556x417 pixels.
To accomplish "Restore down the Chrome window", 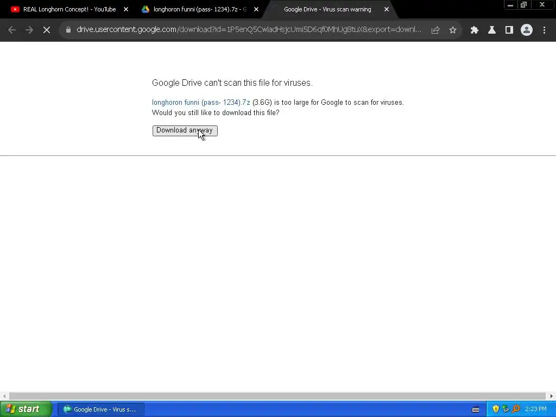I will [523, 5].
